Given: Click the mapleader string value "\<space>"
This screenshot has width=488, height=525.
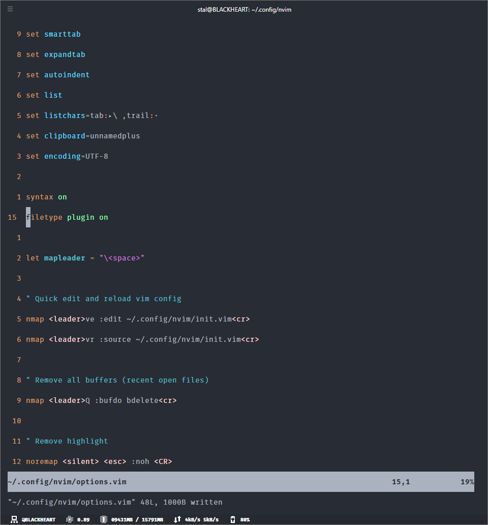Looking at the screenshot, I should [120, 258].
